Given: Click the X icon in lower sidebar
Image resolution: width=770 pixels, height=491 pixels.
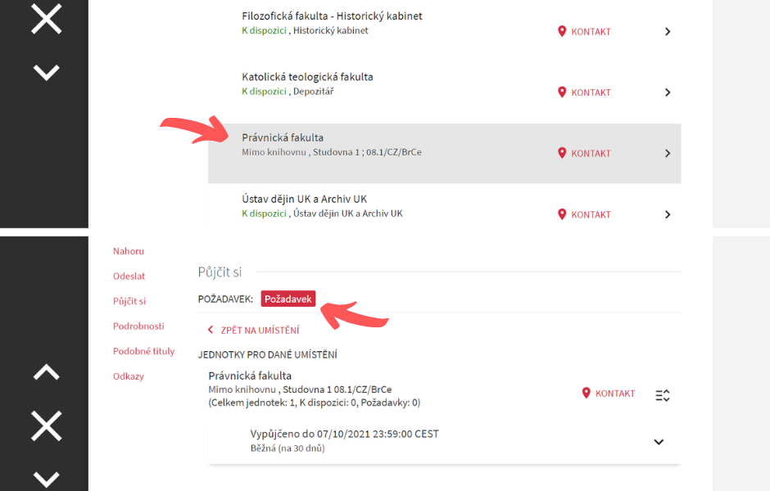Looking at the screenshot, I should [46, 426].
